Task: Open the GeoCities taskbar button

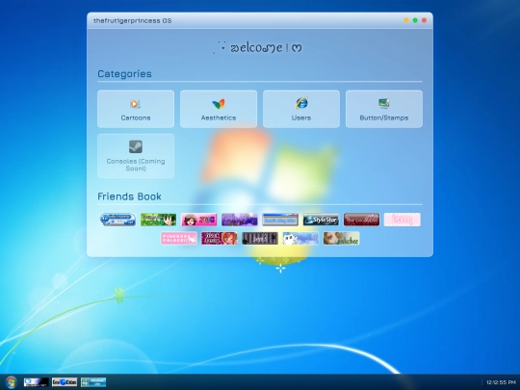Action: pyautogui.click(x=65, y=382)
